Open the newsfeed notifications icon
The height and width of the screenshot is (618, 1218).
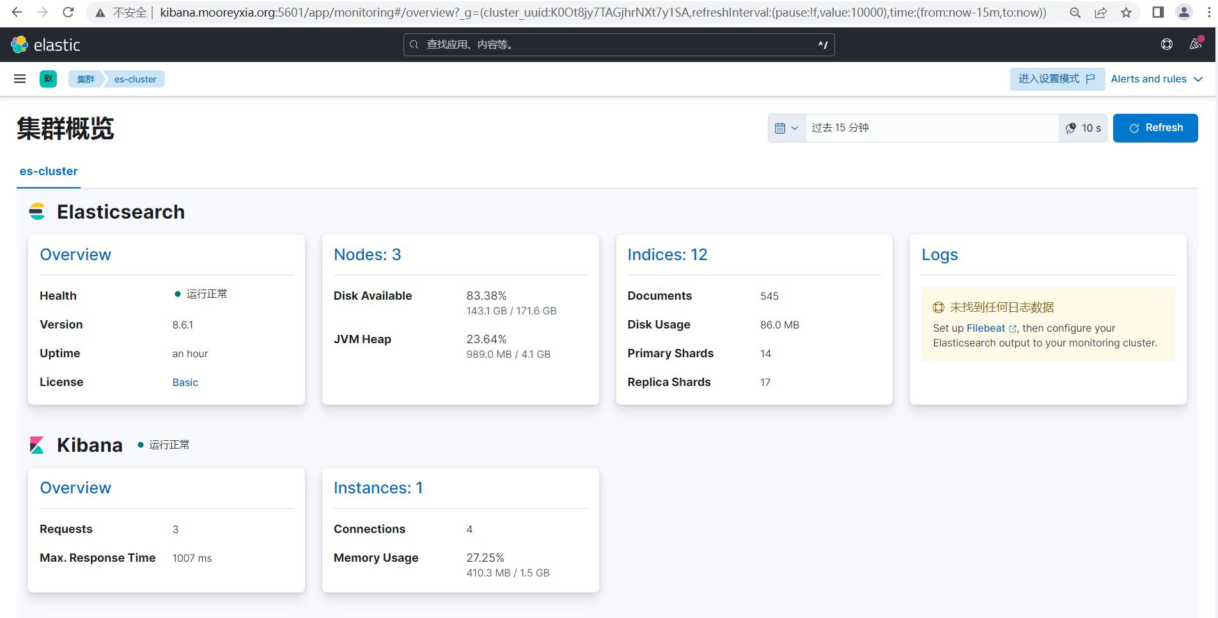(x=1196, y=44)
